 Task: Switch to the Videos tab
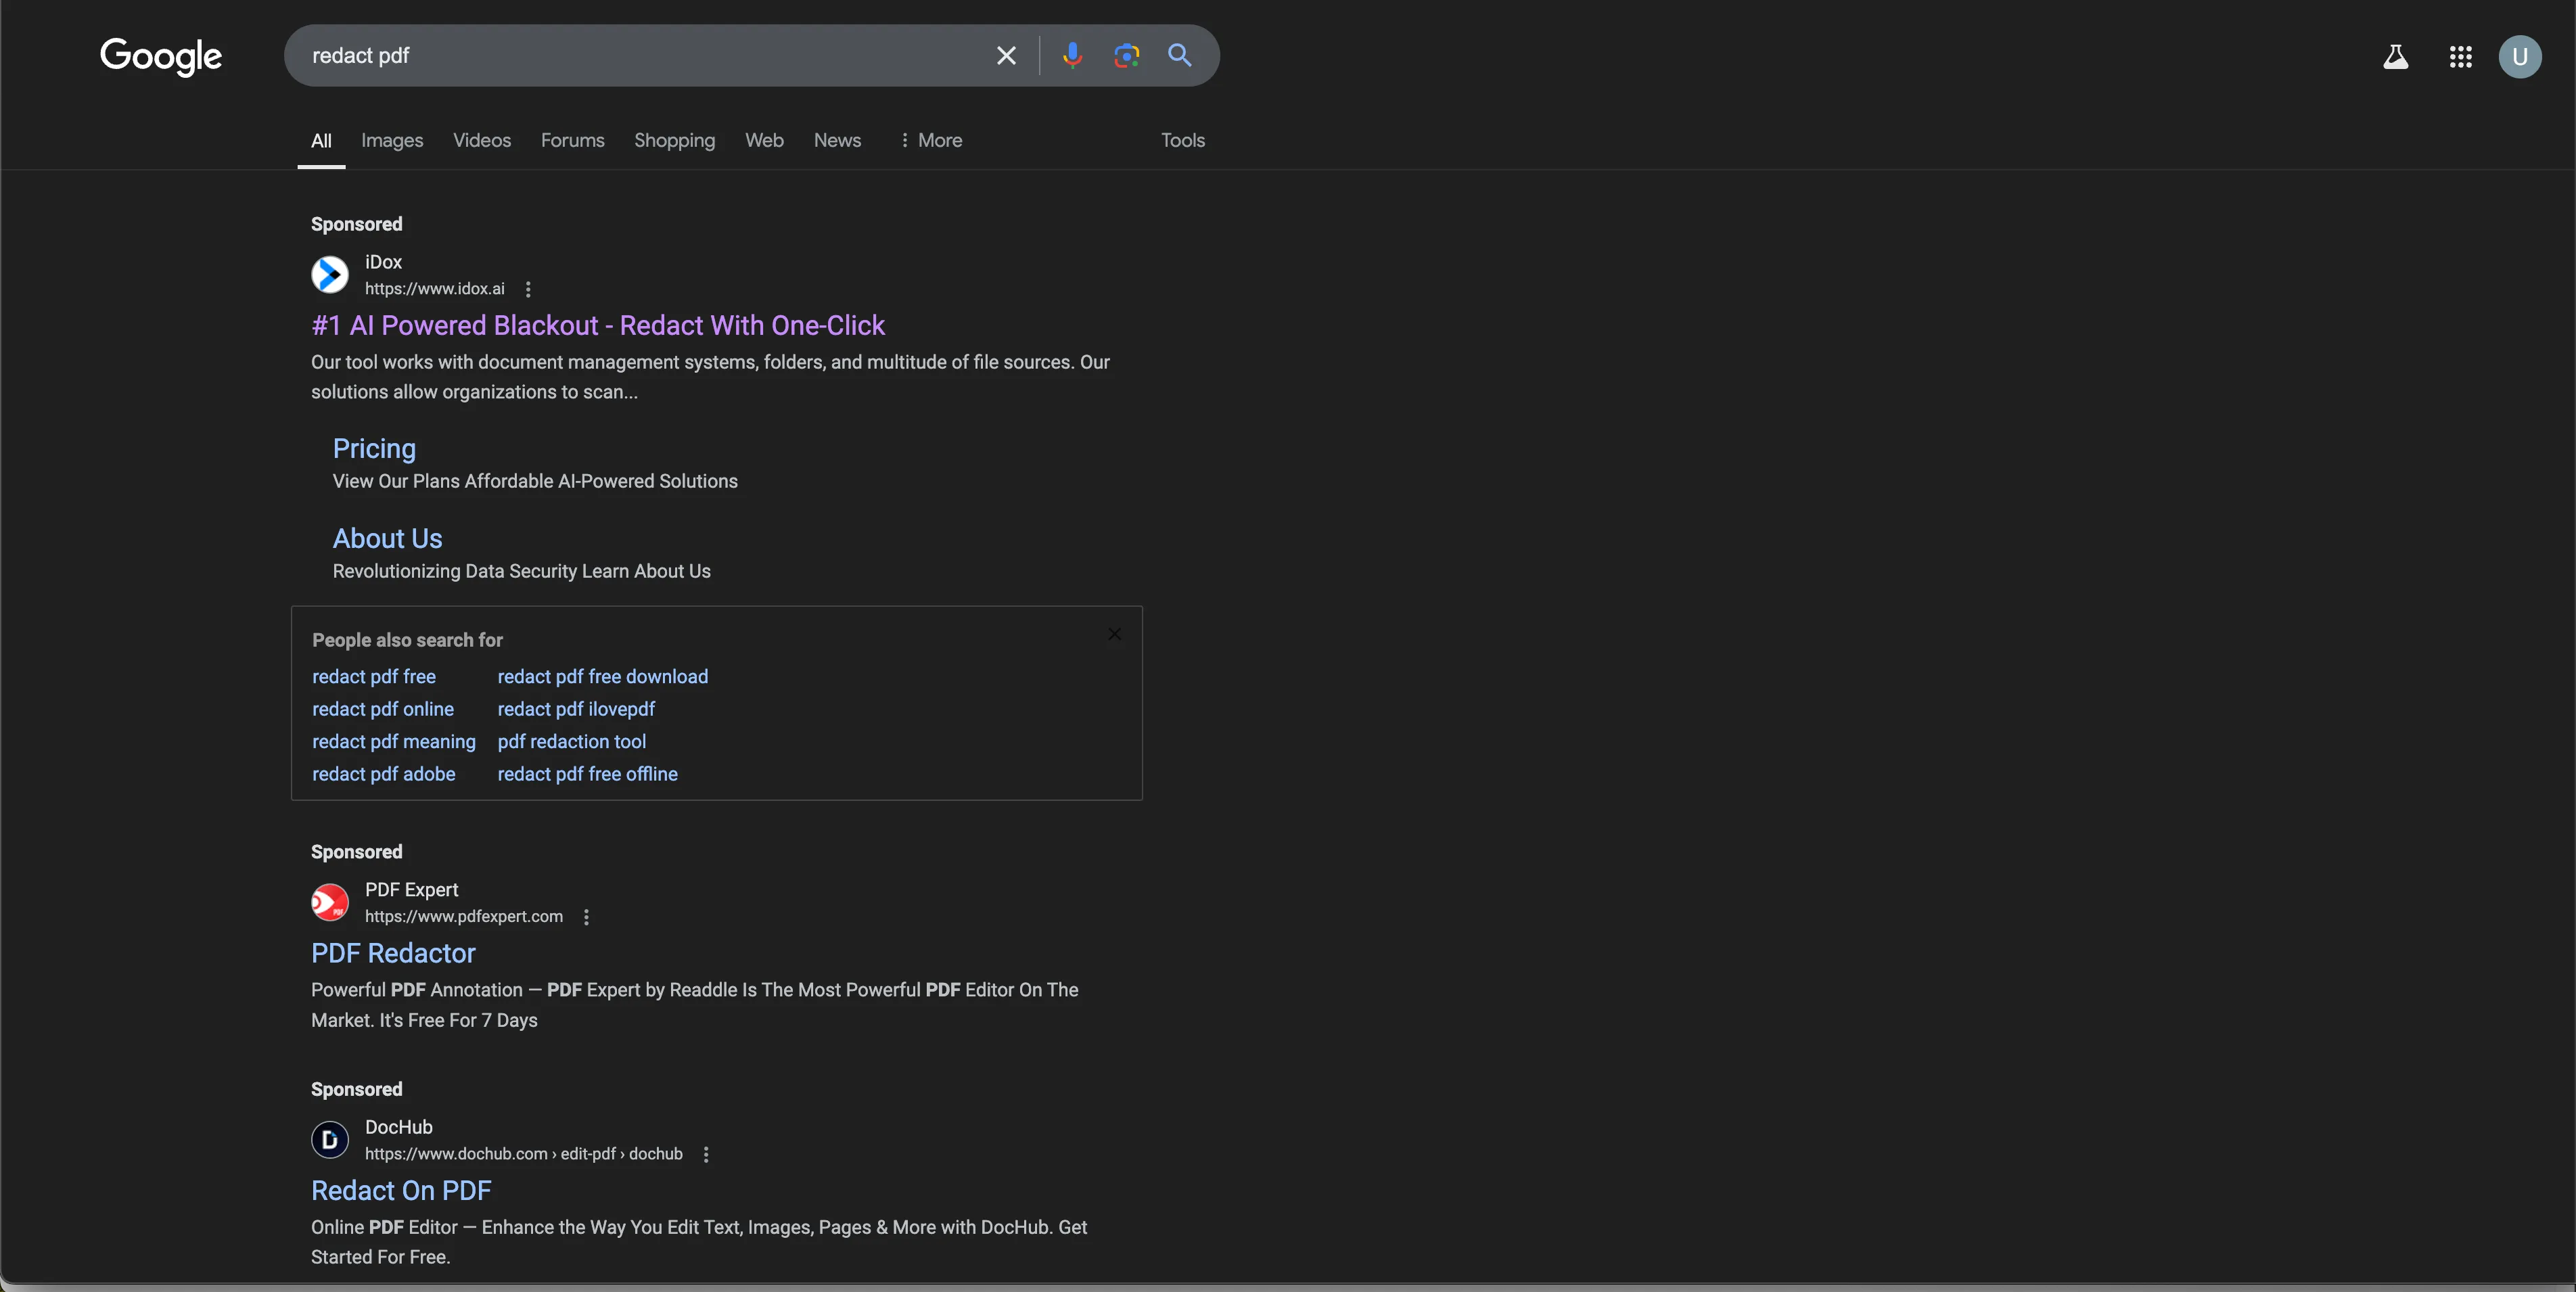[482, 141]
